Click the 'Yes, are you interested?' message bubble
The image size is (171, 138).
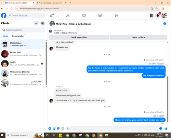(154, 76)
